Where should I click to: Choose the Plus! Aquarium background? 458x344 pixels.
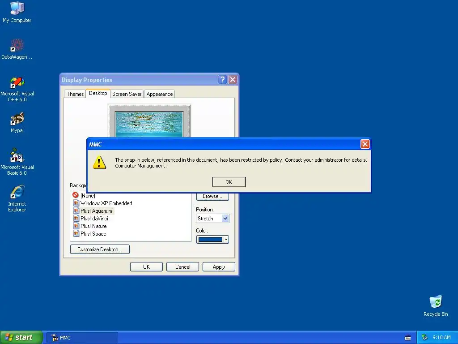click(93, 211)
